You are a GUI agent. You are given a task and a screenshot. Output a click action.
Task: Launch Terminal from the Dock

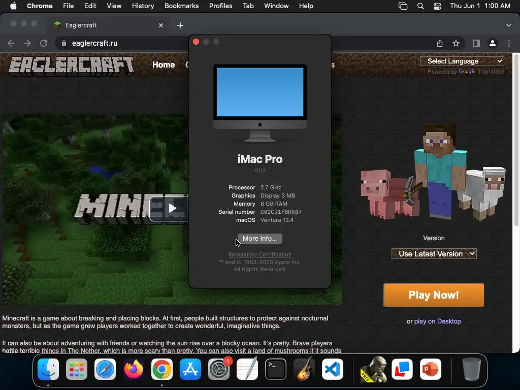pyautogui.click(x=276, y=369)
